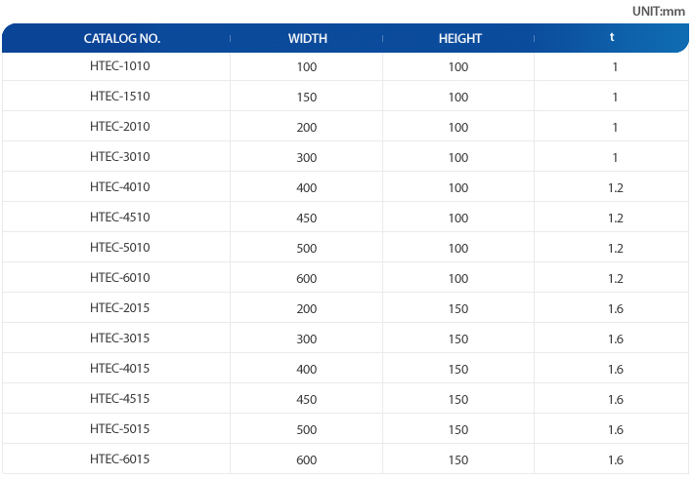Click catalog entry HTEC-1010
This screenshot has height=478, width=694.
(x=120, y=66)
